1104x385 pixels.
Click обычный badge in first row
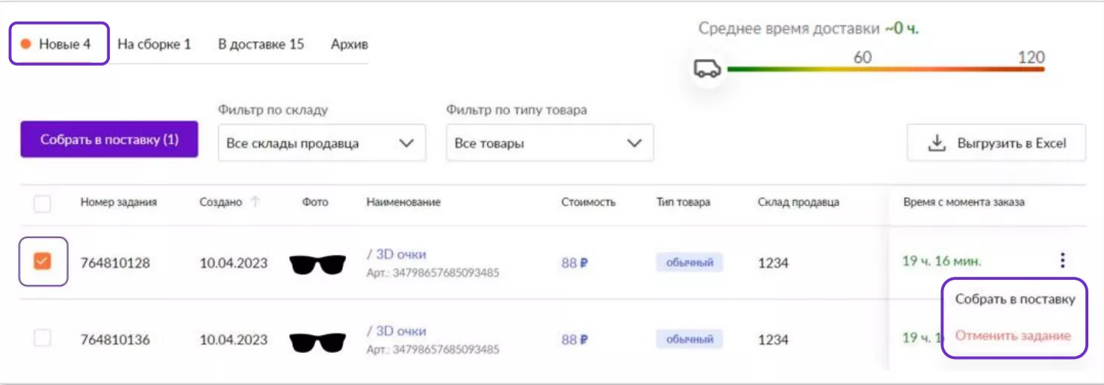[x=689, y=263]
